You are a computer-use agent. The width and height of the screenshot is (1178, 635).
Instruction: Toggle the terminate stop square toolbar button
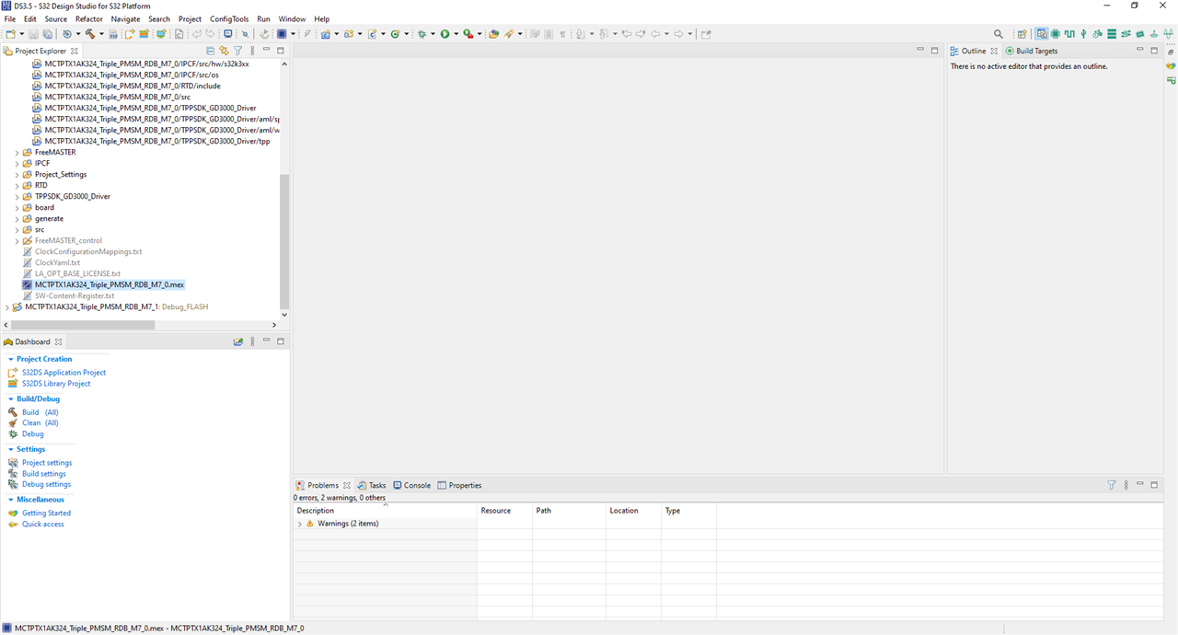pyautogui.click(x=283, y=34)
